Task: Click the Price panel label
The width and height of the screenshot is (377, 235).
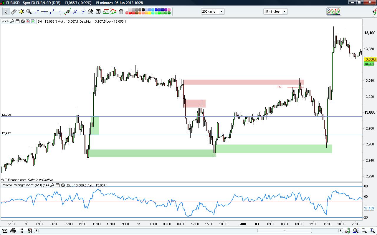Action: click(x=5, y=21)
